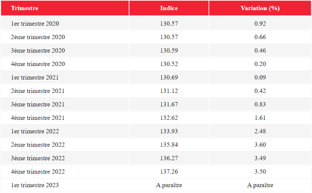
Task: Click the variation value 0.83
Action: click(260, 104)
